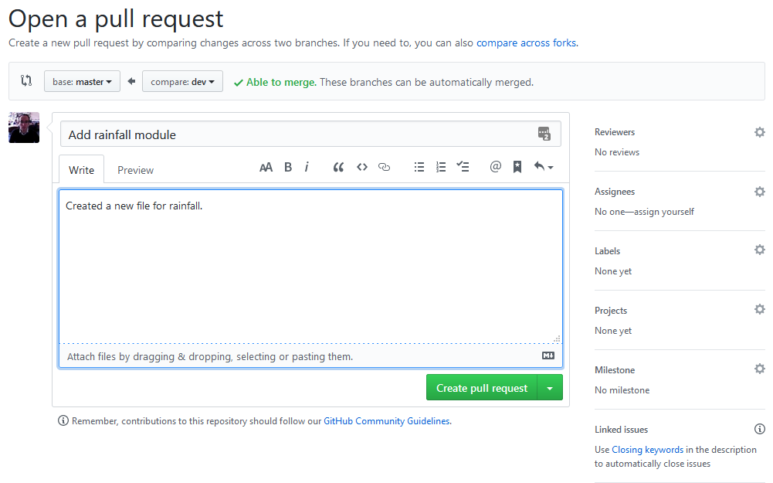The width and height of the screenshot is (773, 483).
Task: Open the Labels settings gear
Action: [x=760, y=249]
